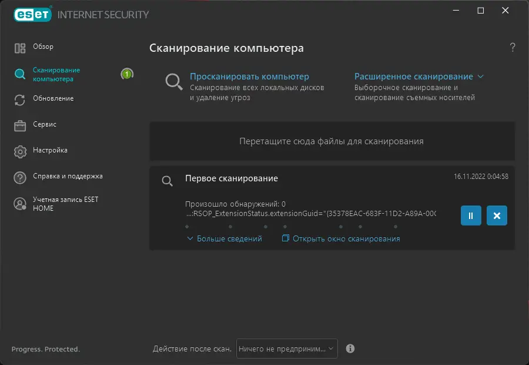Open the Действие после скан. dropdown
This screenshot has width=529, height=365.
(287, 349)
